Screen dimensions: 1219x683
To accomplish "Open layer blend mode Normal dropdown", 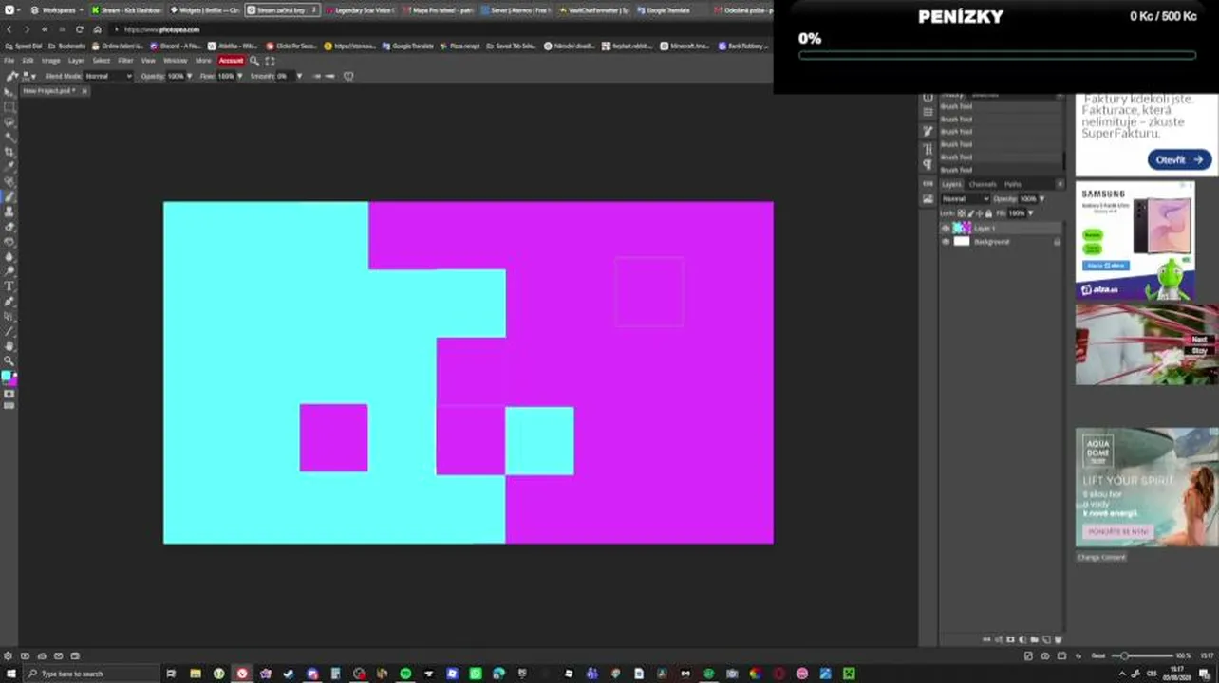I will coord(965,199).
